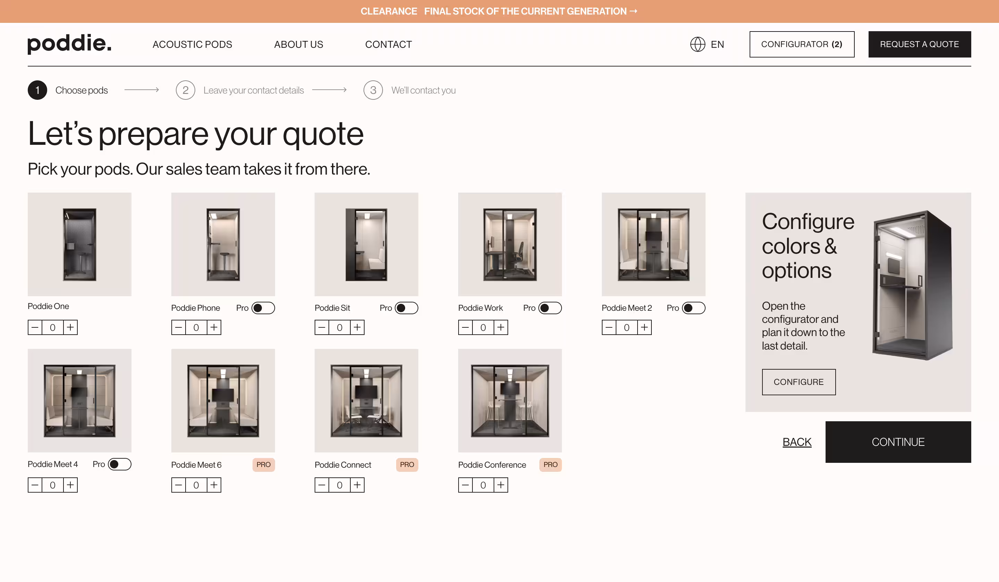Decrease Poddie Conference quantity
Image resolution: width=999 pixels, height=582 pixels.
(x=466, y=485)
